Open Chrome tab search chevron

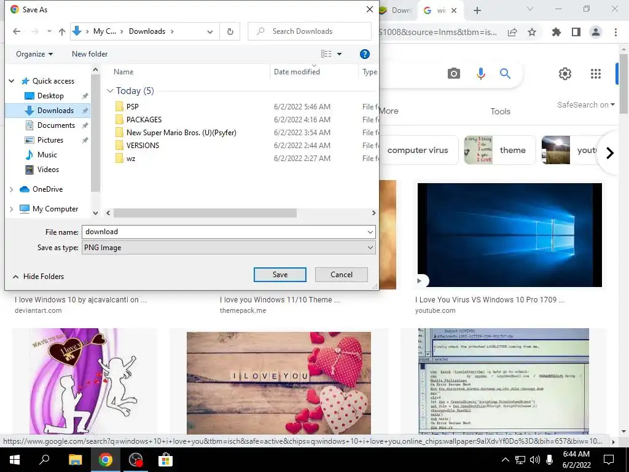click(x=530, y=9)
